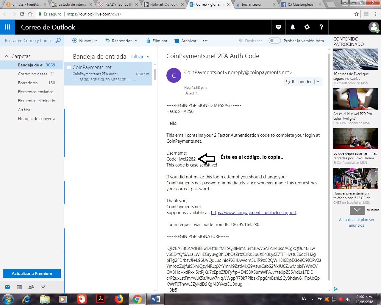
Task: Open Word from the taskbar
Action: [x=156, y=299]
